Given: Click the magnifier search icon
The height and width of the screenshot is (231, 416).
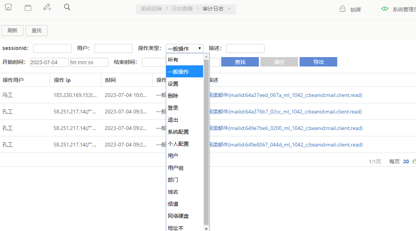Looking at the screenshot, I should coord(67,7).
